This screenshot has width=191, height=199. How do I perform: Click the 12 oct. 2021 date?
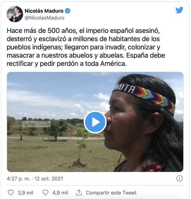click(49, 179)
